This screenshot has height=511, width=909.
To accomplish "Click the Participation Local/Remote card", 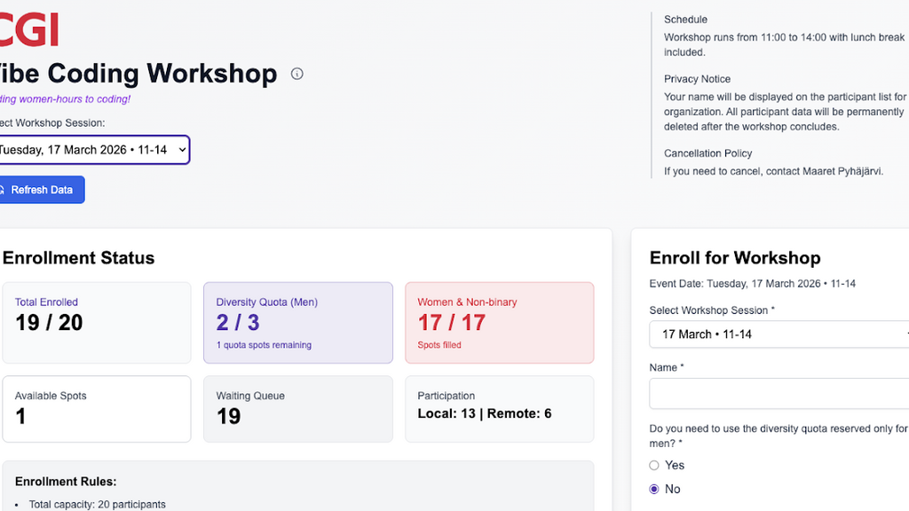I will pyautogui.click(x=499, y=408).
